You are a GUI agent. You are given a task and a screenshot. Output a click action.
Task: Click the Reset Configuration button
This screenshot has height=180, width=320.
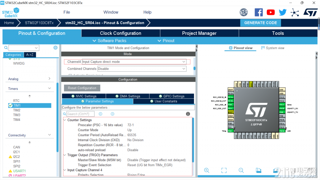[x=82, y=88]
